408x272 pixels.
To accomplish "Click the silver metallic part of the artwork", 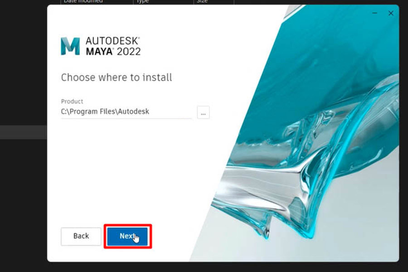I will (x=260, y=182).
